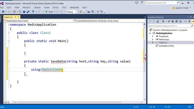Auto-hide Solution Explorer with the pin icon
Image resolution: width=194 pixels, height=109 pixels.
[x=191, y=17]
